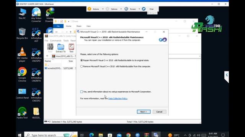Open the Share tab in File Explorer ribbon
The image size is (245, 137).
(x=79, y=26)
